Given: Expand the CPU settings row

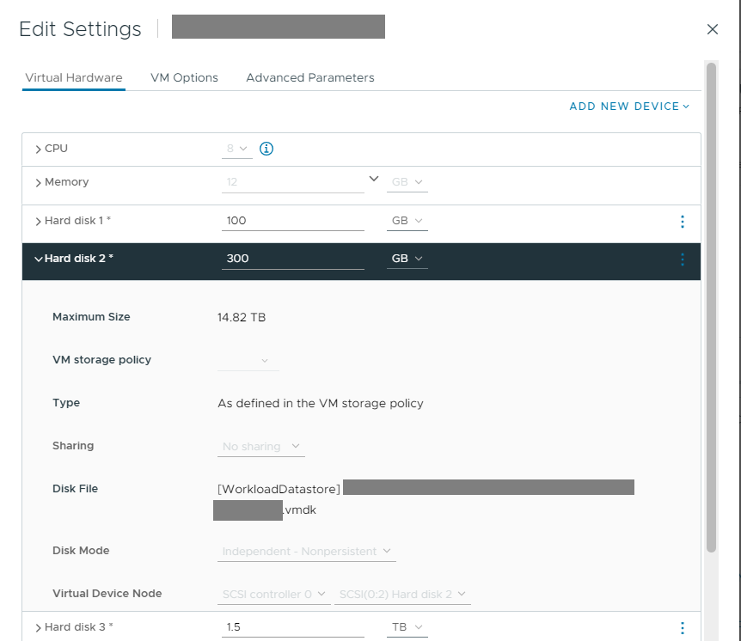Looking at the screenshot, I should pyautogui.click(x=39, y=150).
